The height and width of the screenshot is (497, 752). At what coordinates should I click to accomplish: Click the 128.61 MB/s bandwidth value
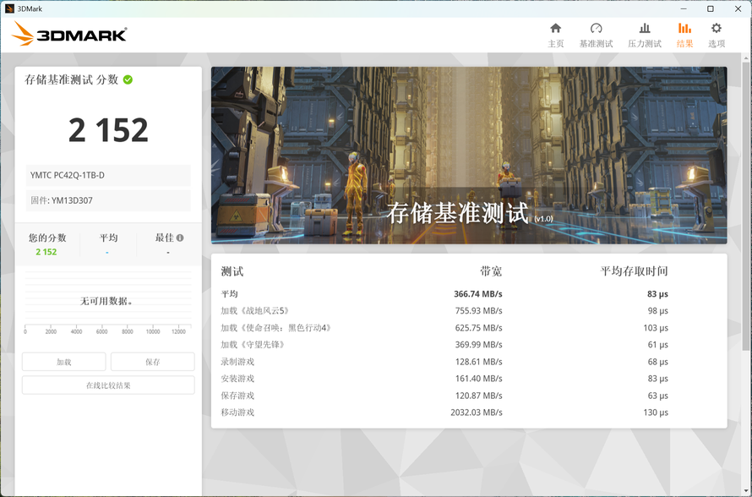478,362
